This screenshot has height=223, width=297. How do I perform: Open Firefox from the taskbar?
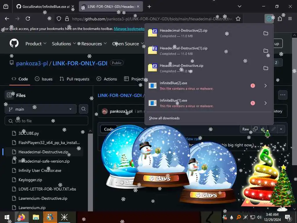(21, 217)
